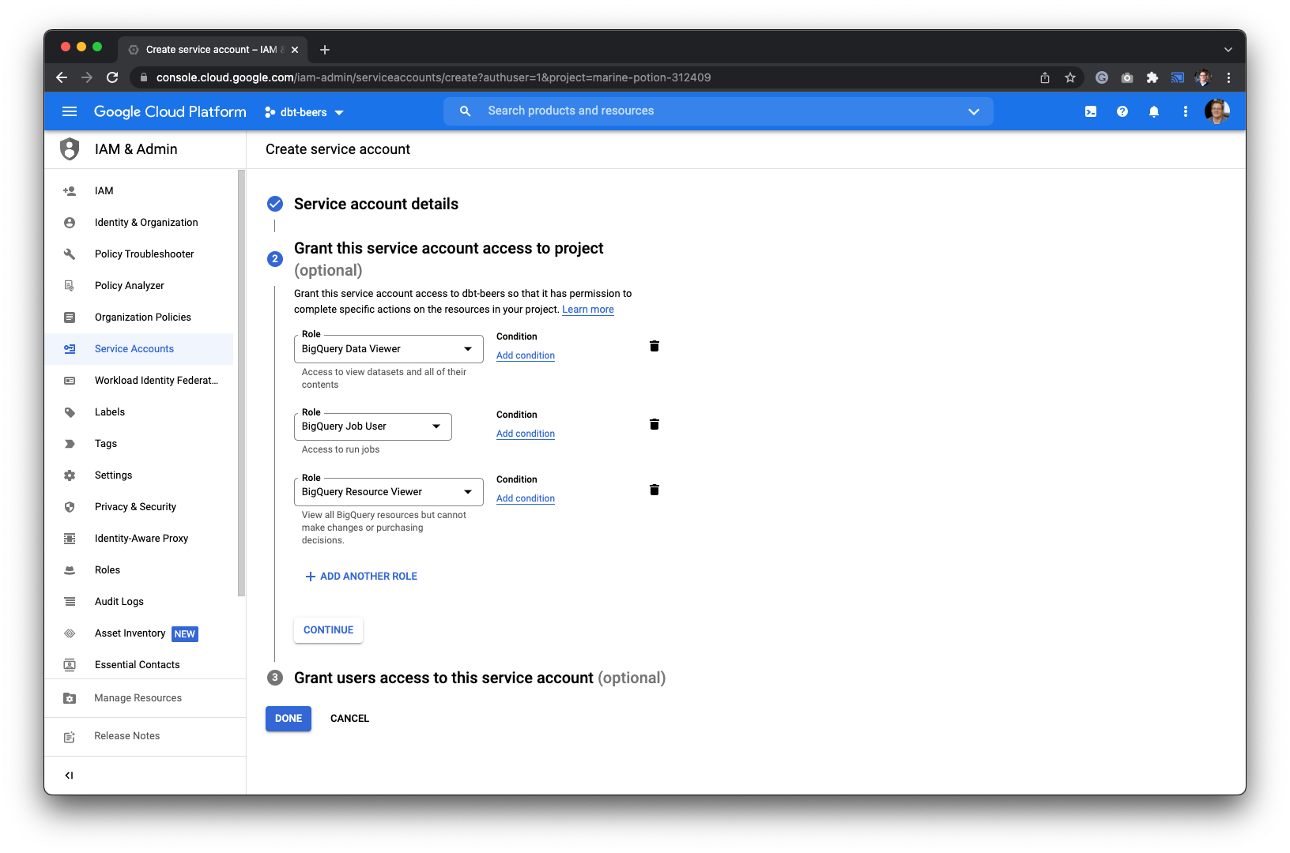The width and height of the screenshot is (1290, 853).
Task: Click the Settings gear icon in sidebar
Action: click(x=70, y=475)
